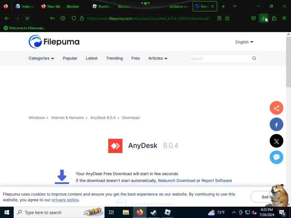Viewport: 291px width, 218px height.
Task: Click the orange share floating button
Action: 276,108
